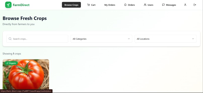Expand the All Locations dropdown
Screen dimensions: 203x93
165,39
